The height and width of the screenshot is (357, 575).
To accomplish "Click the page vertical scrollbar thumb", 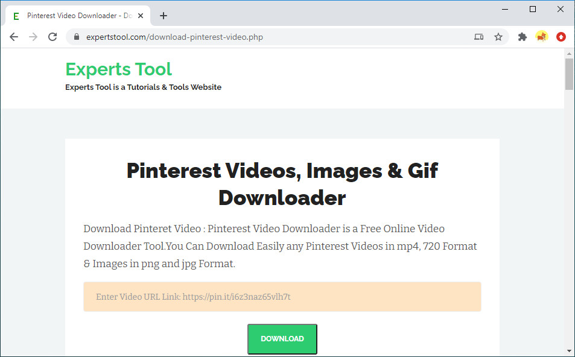I will point(569,74).
